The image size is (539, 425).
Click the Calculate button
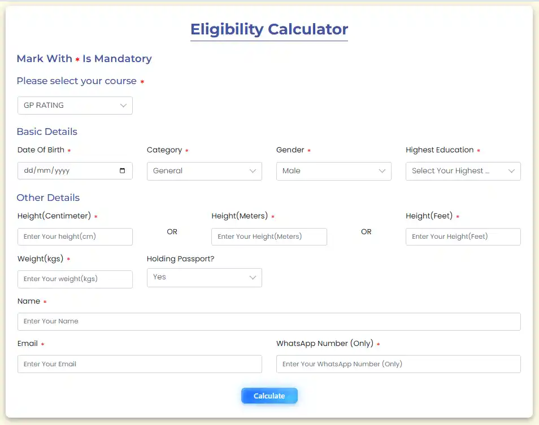269,396
